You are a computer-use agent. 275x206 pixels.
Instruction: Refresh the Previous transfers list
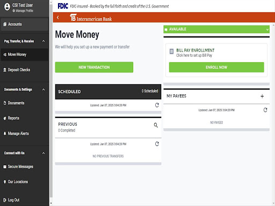pos(157,144)
